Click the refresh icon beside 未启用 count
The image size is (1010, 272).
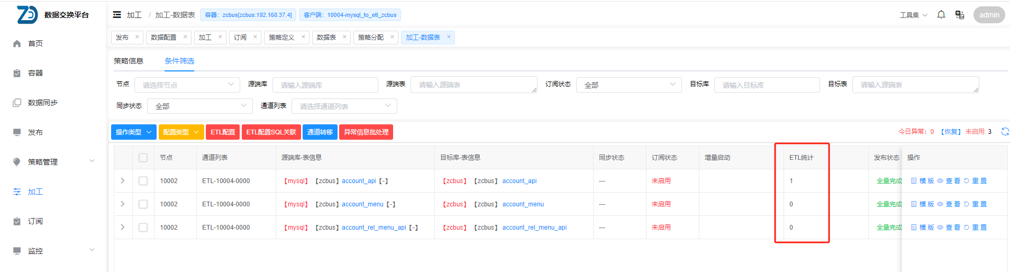[x=1005, y=132]
